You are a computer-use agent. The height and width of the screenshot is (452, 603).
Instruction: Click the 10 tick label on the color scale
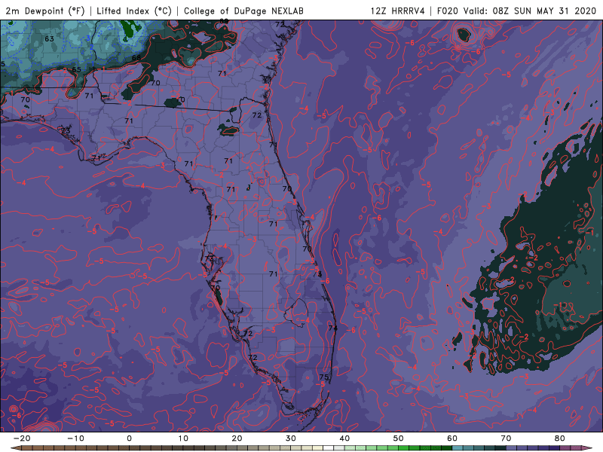183,438
